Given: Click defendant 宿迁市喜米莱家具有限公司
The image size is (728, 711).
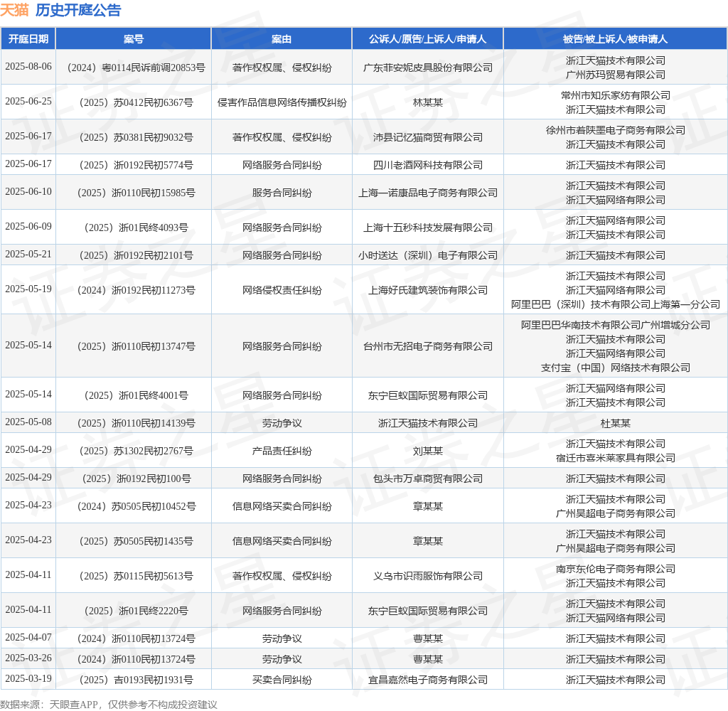Looking at the screenshot, I should (x=615, y=458).
